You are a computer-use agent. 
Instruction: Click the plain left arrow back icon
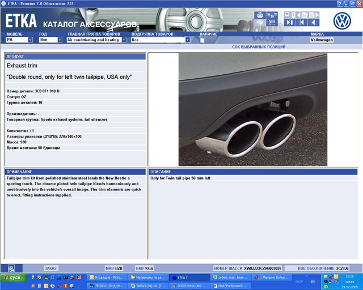pyautogui.click(x=314, y=23)
